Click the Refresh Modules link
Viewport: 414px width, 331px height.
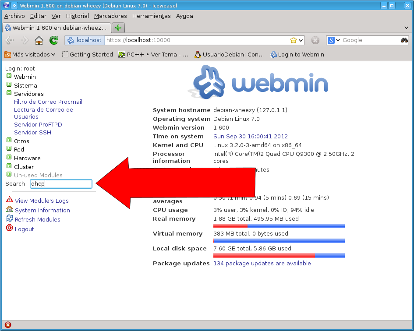click(x=38, y=220)
